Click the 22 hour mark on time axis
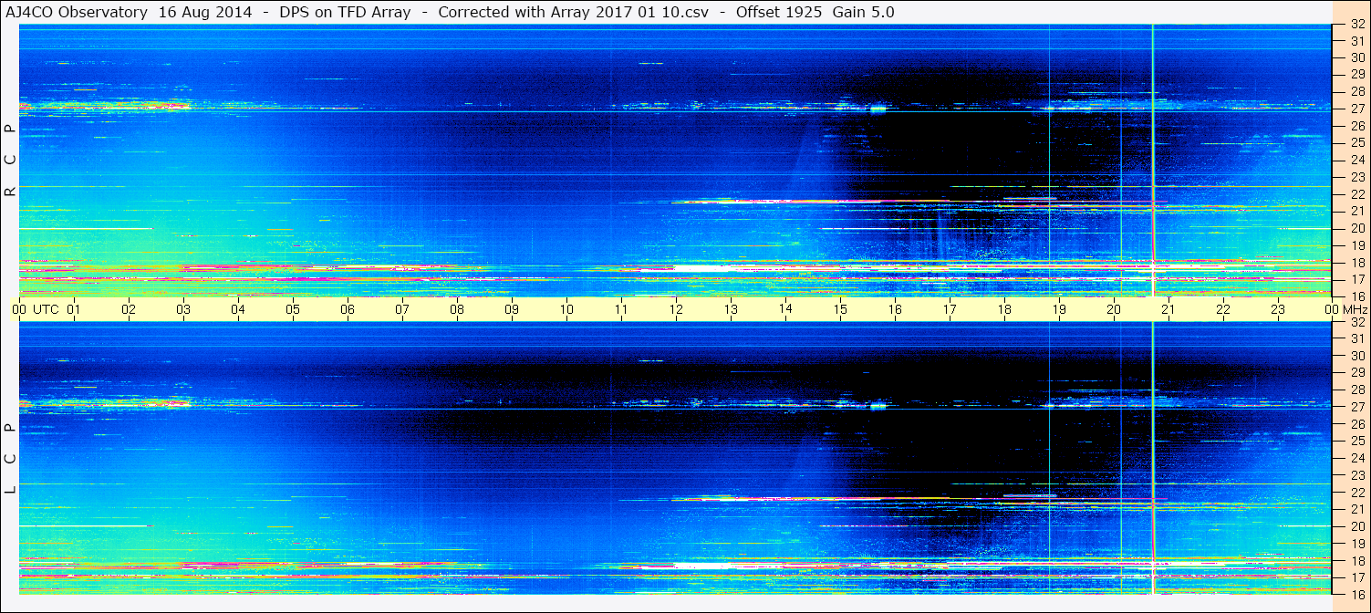1371x613 pixels. (x=1223, y=309)
